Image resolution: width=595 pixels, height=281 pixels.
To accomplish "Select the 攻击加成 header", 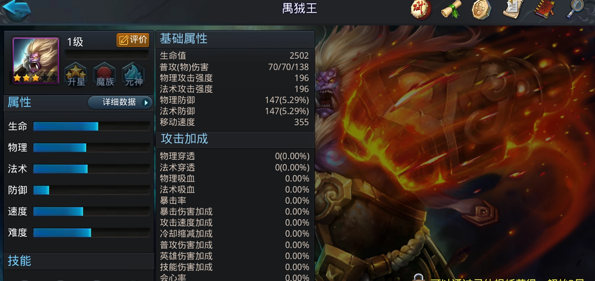I will pyautogui.click(x=184, y=139).
